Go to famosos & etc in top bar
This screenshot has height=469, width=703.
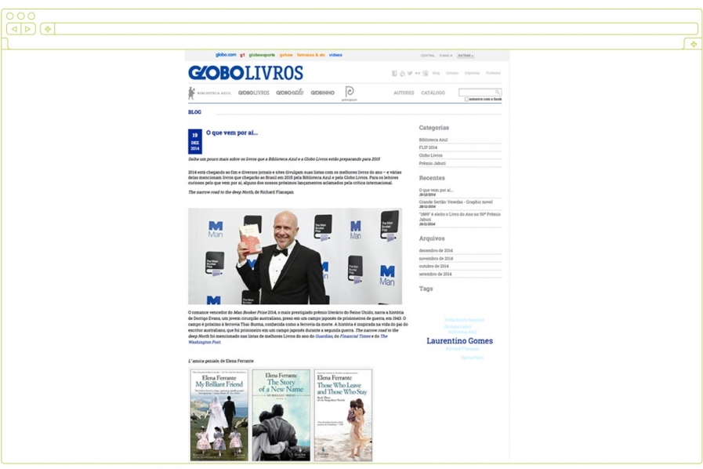tap(310, 55)
